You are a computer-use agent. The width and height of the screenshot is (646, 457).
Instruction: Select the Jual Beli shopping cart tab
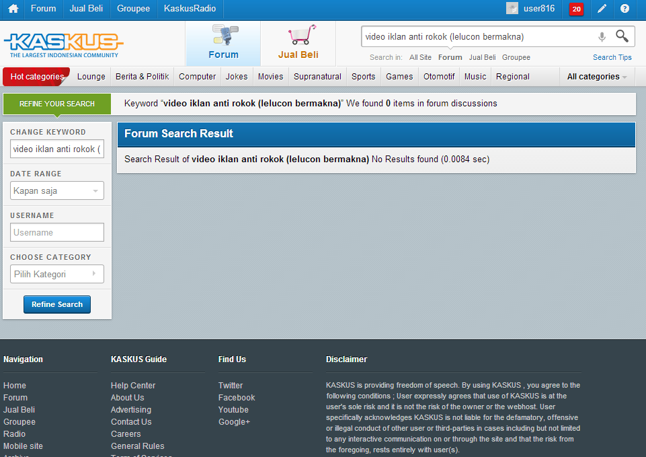pos(298,44)
